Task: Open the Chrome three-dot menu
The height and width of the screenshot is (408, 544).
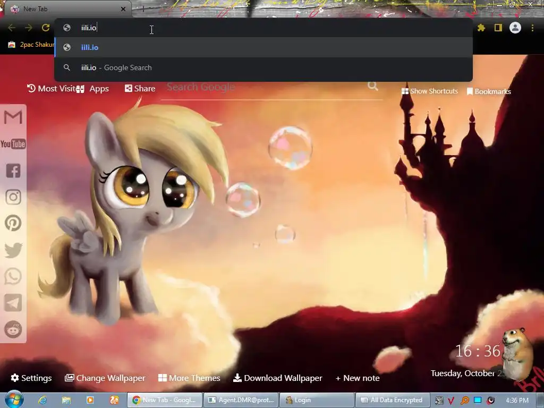Action: [532, 28]
